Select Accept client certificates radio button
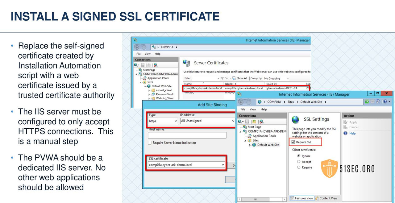395x203 pixels. pos(299,162)
